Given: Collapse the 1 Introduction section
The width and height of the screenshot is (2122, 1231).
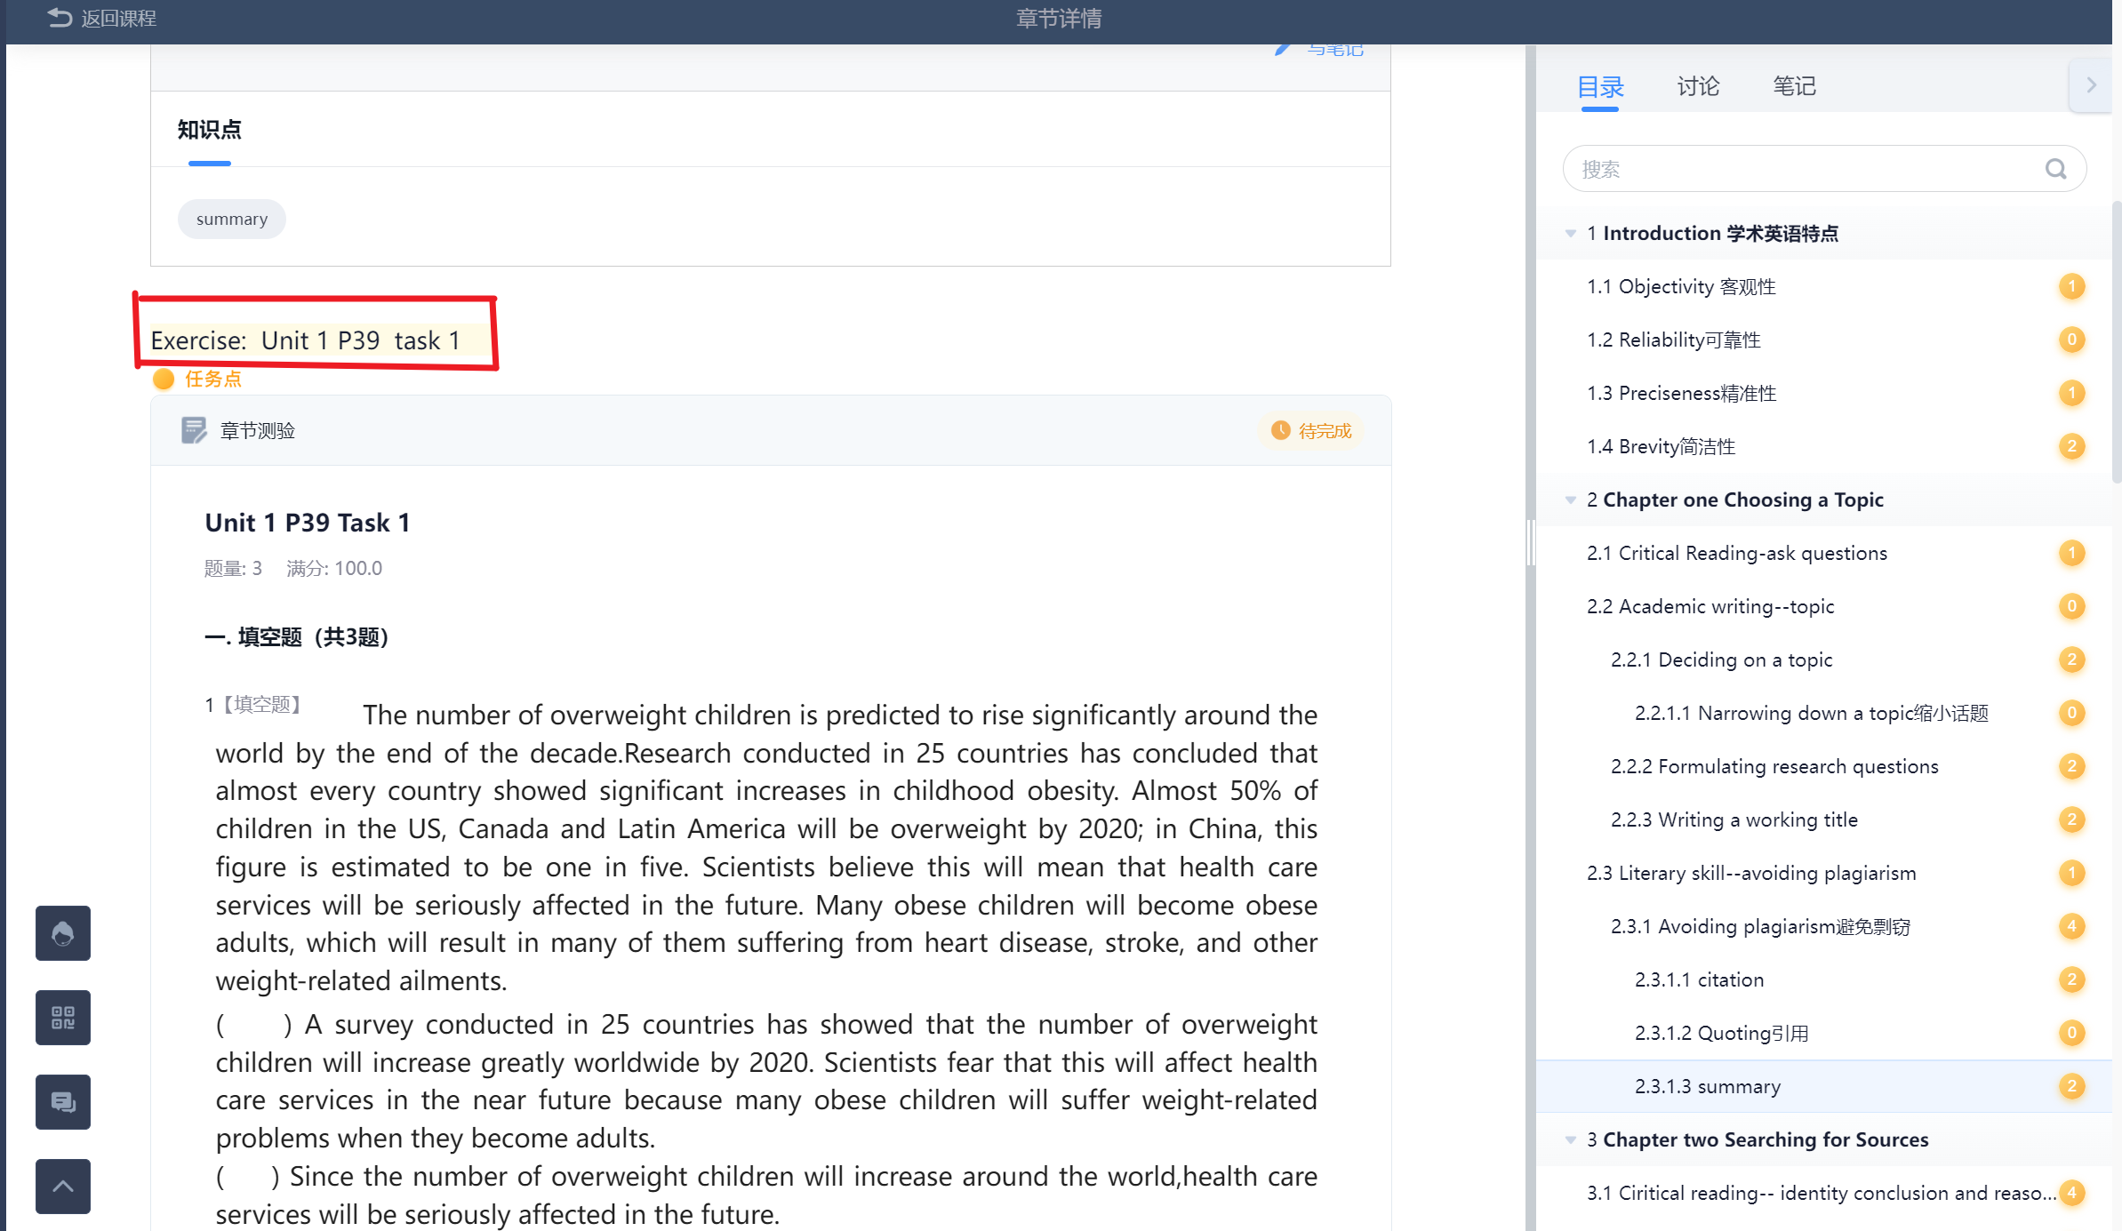Looking at the screenshot, I should (x=1571, y=234).
